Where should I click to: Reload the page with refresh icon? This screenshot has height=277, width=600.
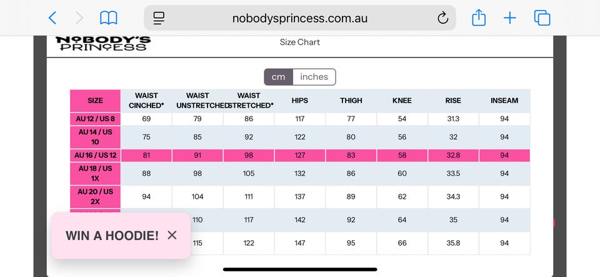[442, 18]
